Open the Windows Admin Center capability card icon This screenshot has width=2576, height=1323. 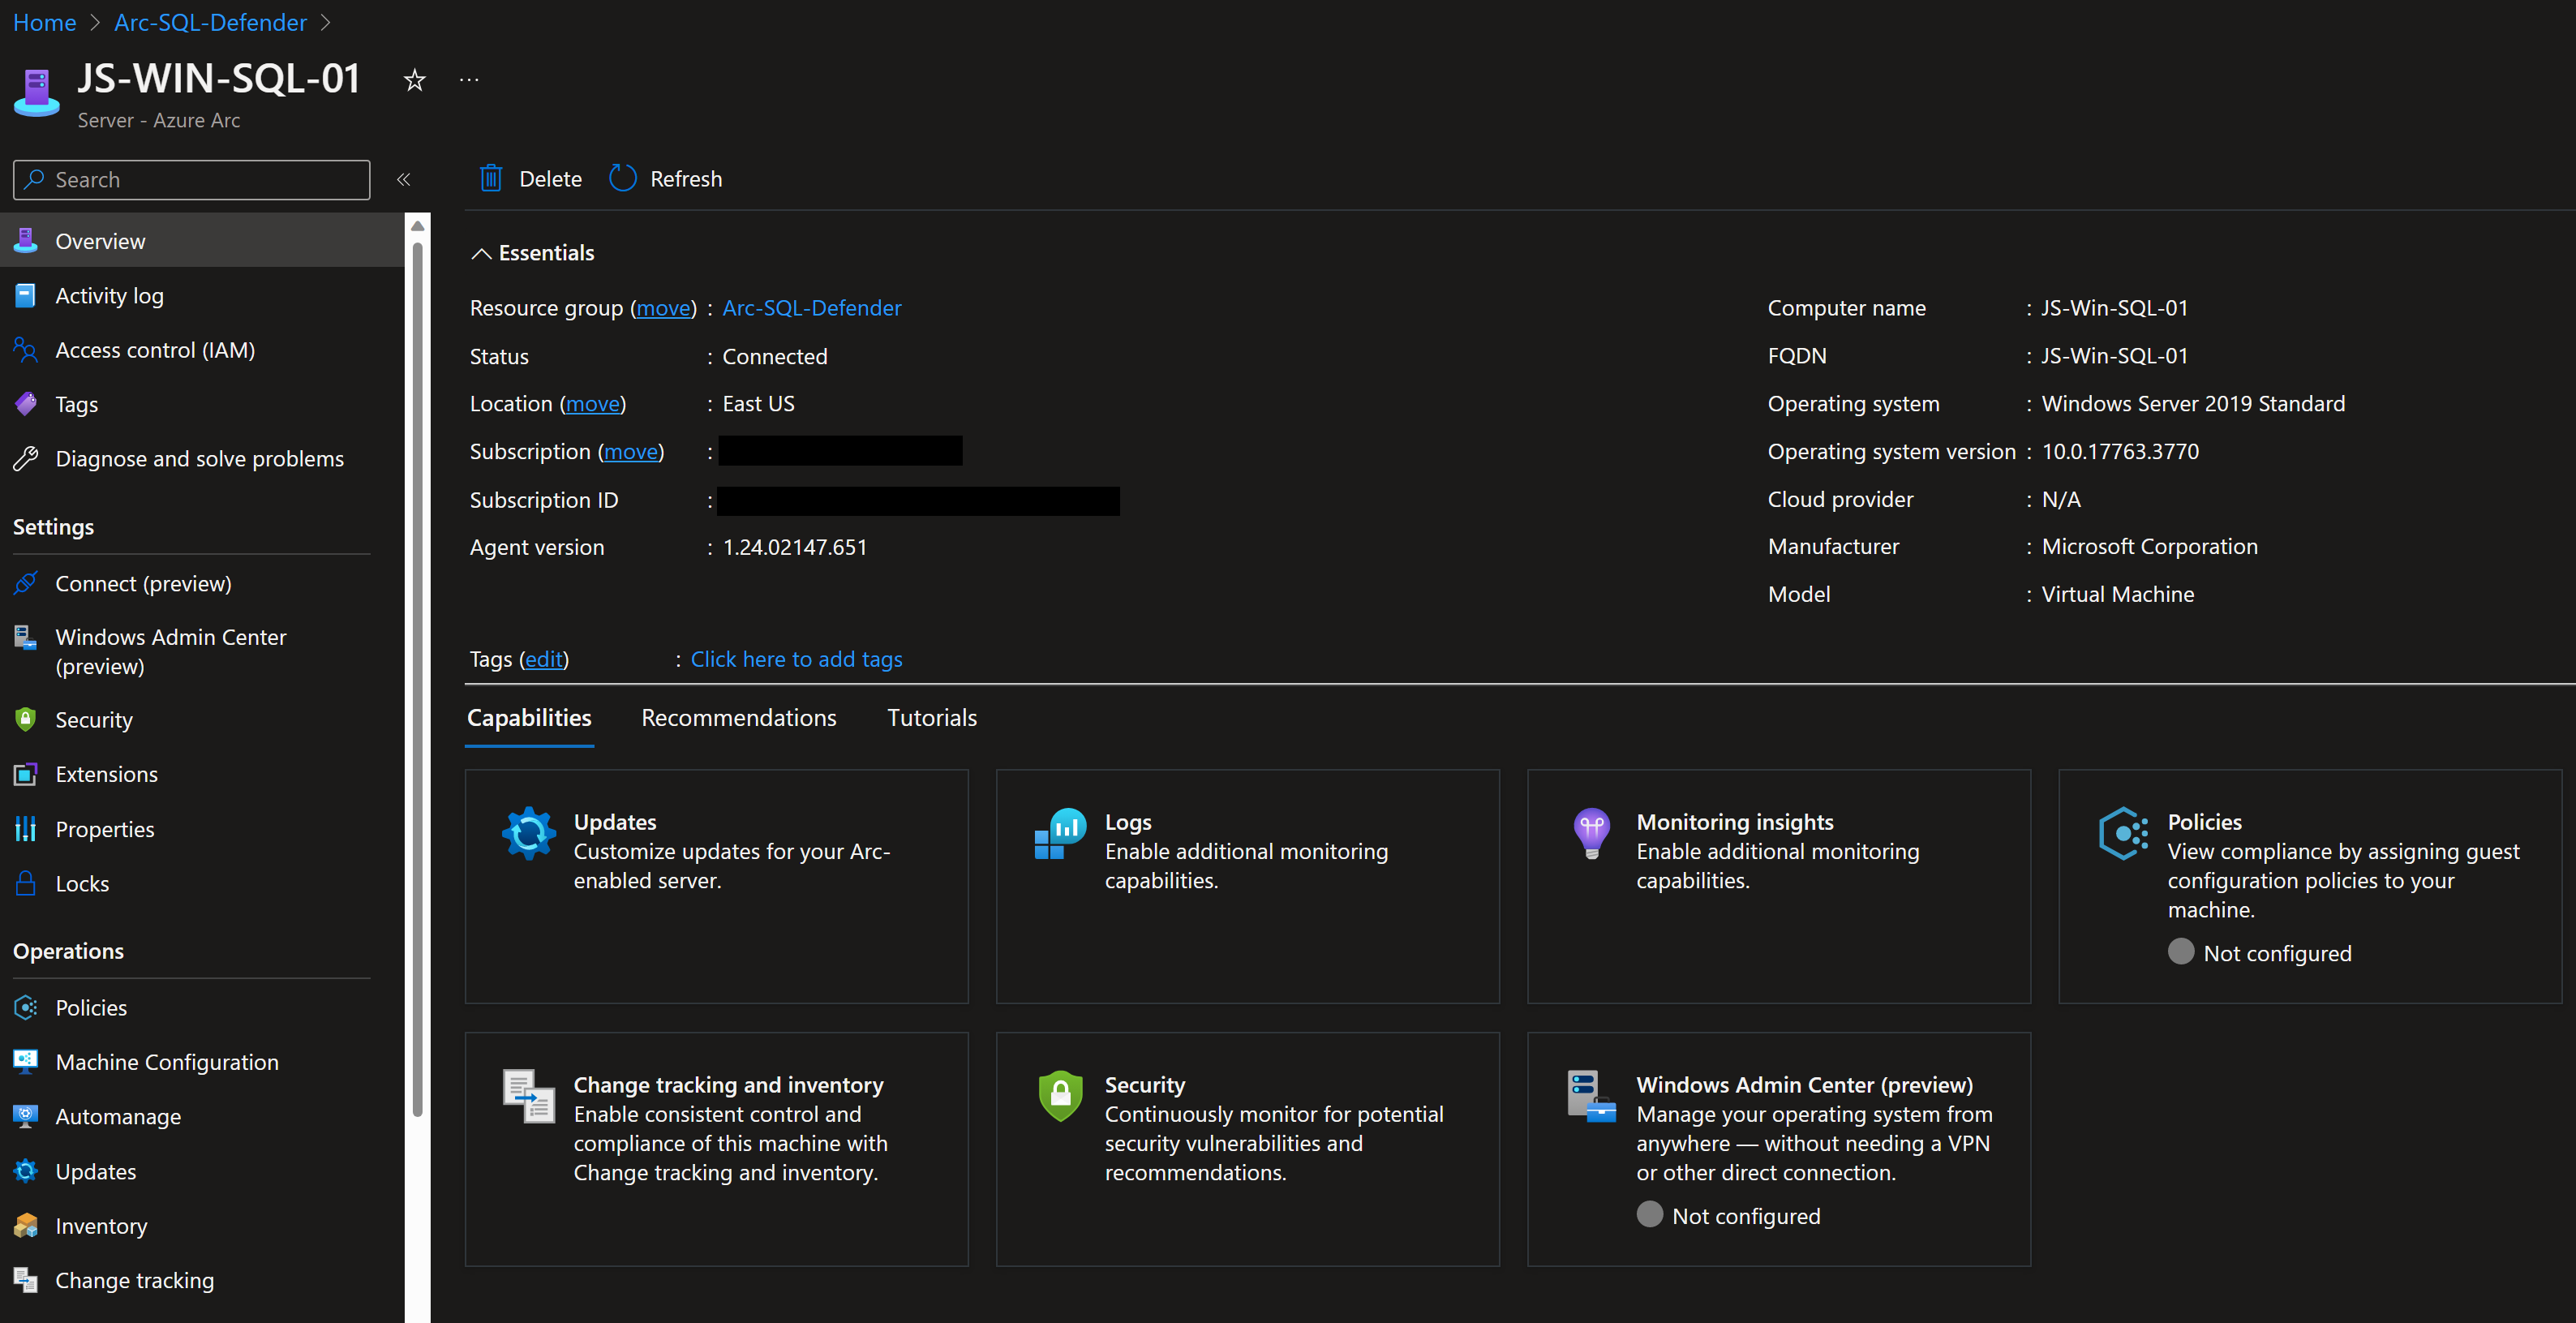1591,1096
